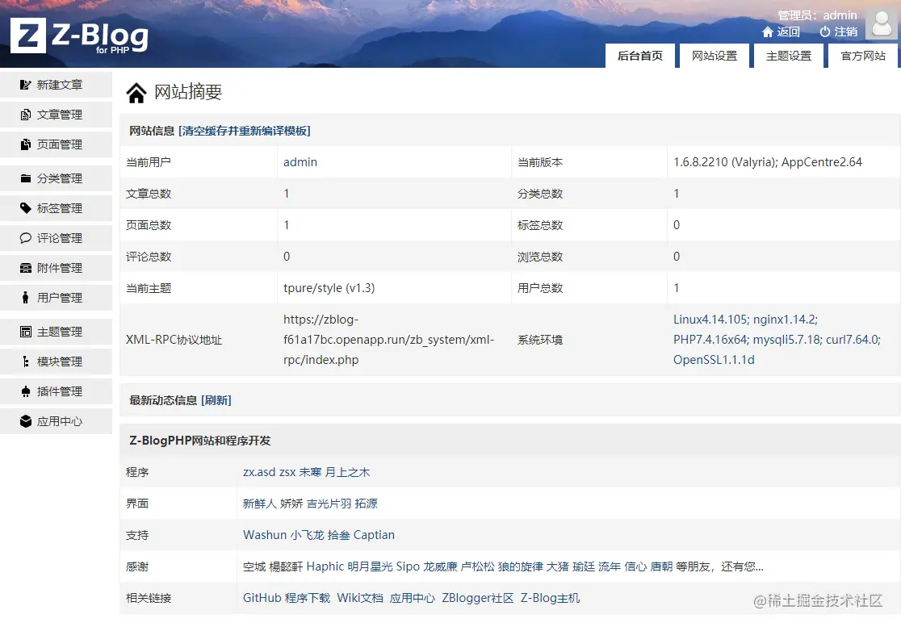Viewport: 901px width, 627px height.
Task: Click the 刷新 link beside 最新动态信息
Action: [x=216, y=400]
